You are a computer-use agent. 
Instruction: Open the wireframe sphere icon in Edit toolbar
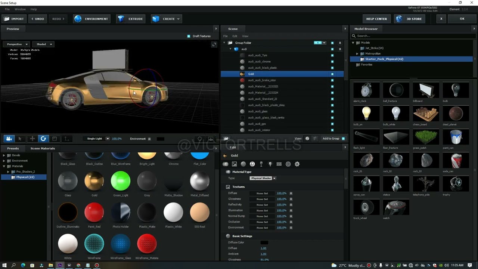click(288, 164)
